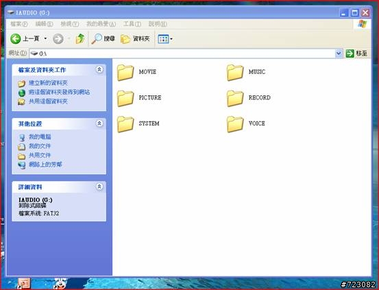The height and width of the screenshot is (290, 379).
Task: Collapse the 詳細資料 panel
Action: [x=99, y=186]
